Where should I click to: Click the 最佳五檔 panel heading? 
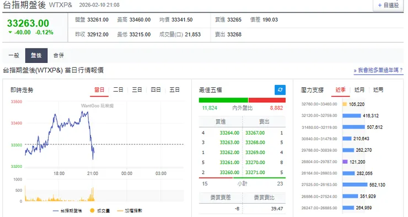(x=210, y=90)
